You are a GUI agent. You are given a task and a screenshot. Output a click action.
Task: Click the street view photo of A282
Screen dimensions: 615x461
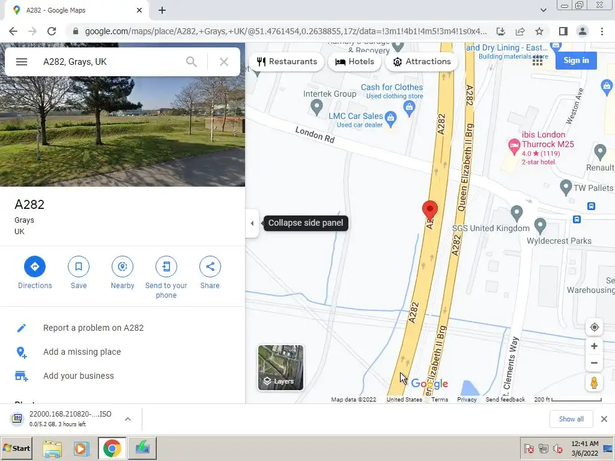(123, 131)
